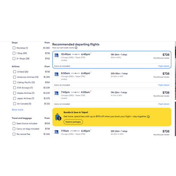Tick the Cathay Pacific airline checkbox

(x=14, y=83)
